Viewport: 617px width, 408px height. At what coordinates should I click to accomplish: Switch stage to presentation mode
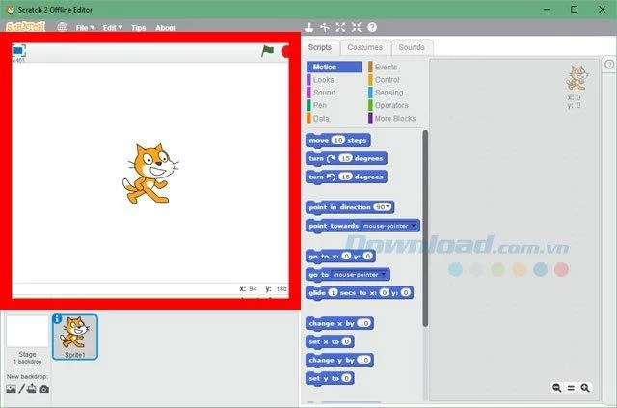(x=18, y=51)
